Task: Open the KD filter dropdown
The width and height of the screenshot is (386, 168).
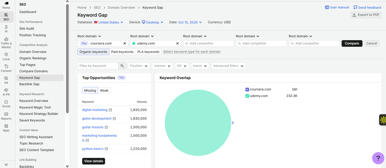Action: (x=182, y=66)
